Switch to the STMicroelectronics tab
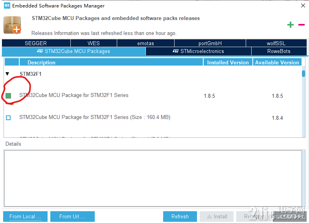 click(199, 51)
